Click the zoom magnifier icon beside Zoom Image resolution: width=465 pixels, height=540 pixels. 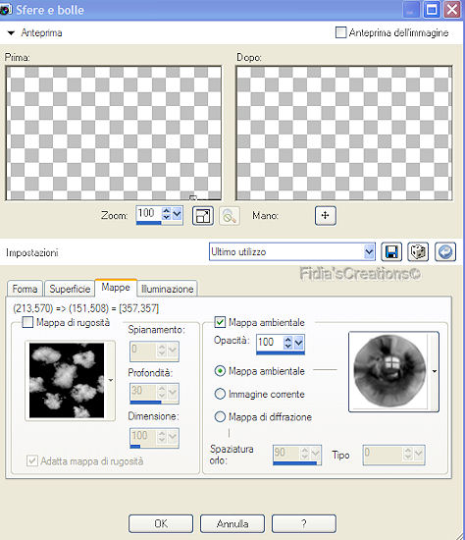(x=230, y=216)
